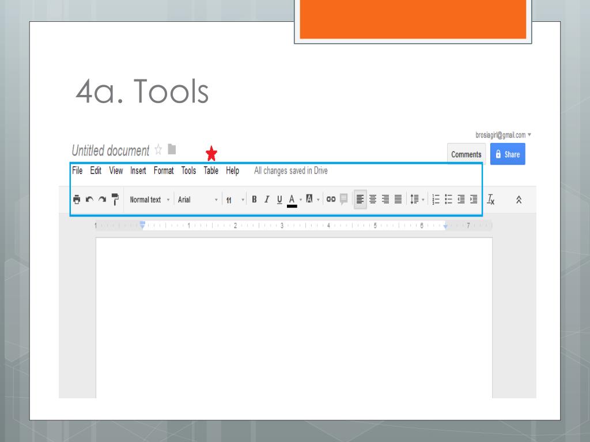Click the blue Share button
This screenshot has width=590, height=442.
coord(508,154)
